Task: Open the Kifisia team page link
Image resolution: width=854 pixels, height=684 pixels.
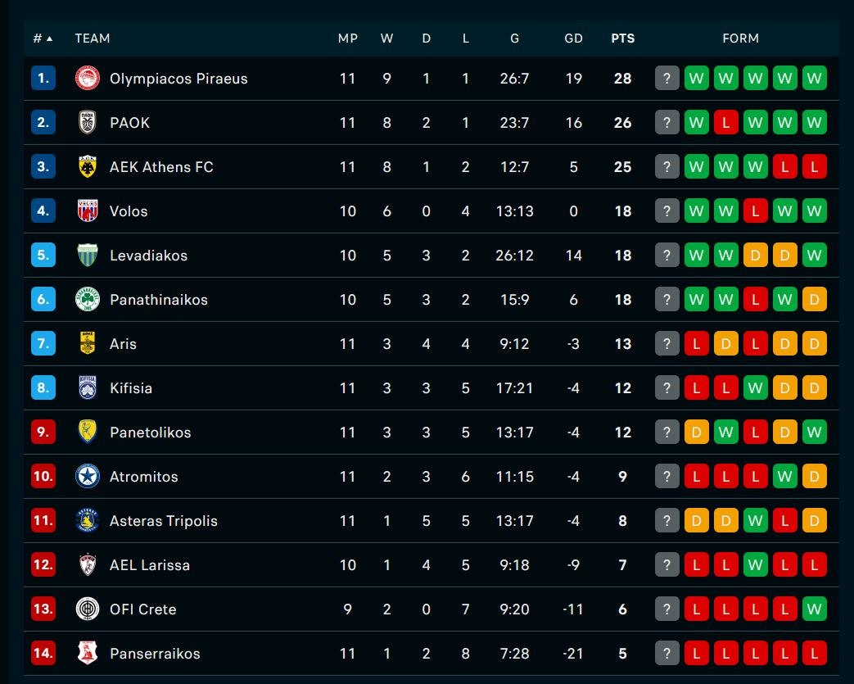Action: tap(131, 388)
